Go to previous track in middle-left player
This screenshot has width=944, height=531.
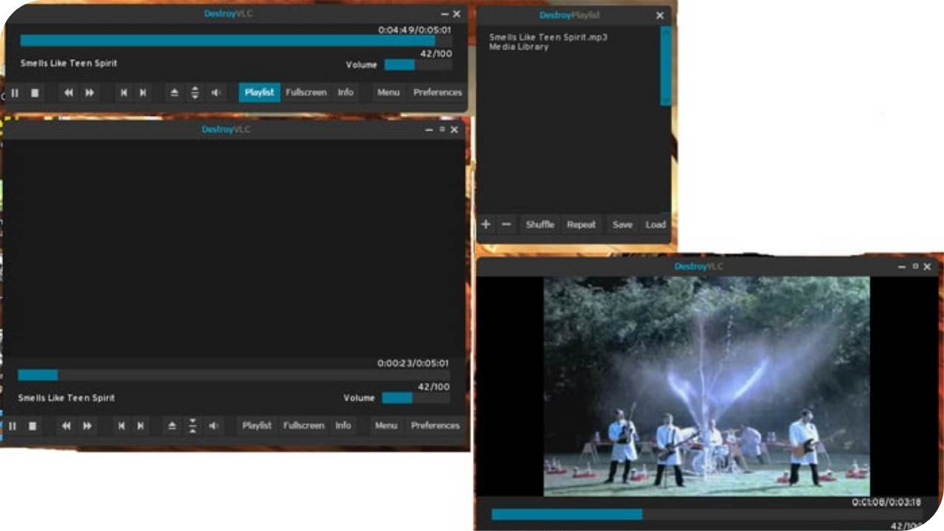(122, 426)
